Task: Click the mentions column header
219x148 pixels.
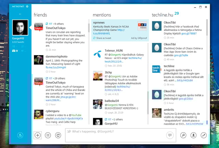Action: (102, 15)
